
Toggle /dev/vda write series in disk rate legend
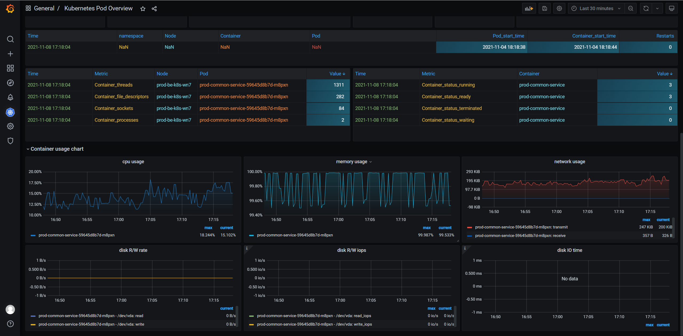[x=91, y=324]
